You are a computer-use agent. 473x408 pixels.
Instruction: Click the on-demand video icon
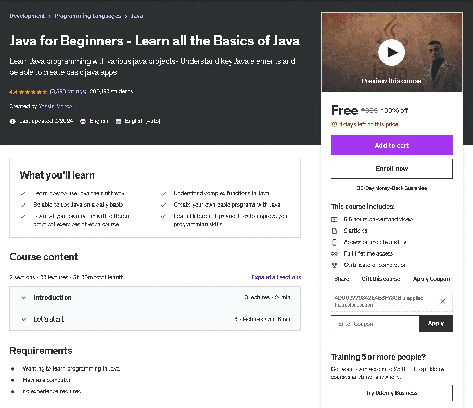(334, 220)
